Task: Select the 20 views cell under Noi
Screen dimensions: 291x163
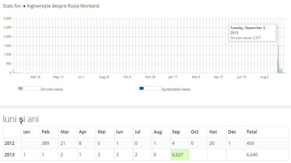Action: point(212,143)
